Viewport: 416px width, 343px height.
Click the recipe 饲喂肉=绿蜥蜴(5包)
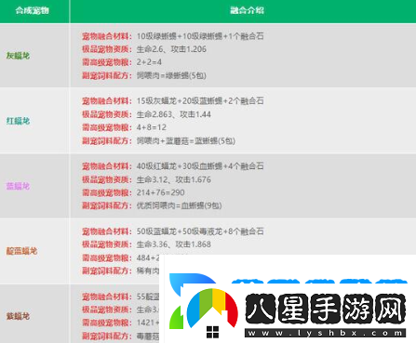(171, 75)
